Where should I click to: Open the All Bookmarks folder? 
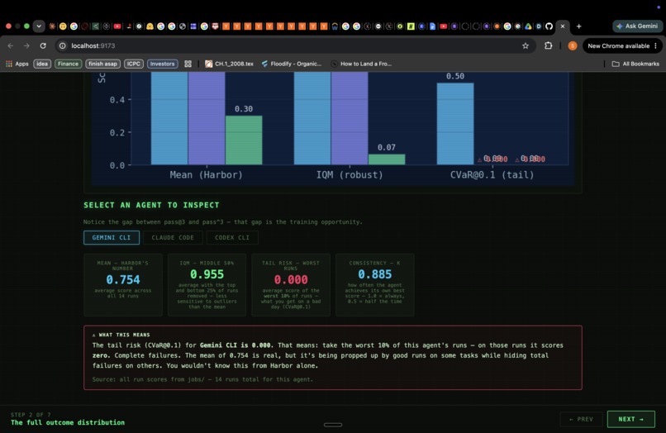[635, 64]
